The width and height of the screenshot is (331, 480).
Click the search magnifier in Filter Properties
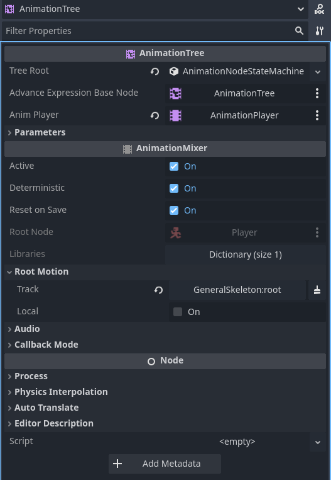coord(299,31)
